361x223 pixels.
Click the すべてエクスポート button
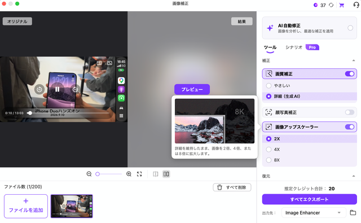(310, 199)
